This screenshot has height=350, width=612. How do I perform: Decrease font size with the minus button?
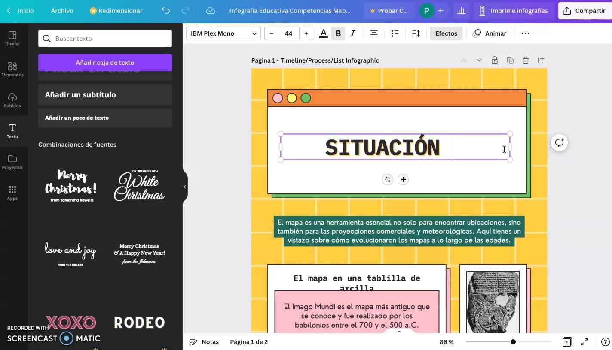click(x=272, y=33)
